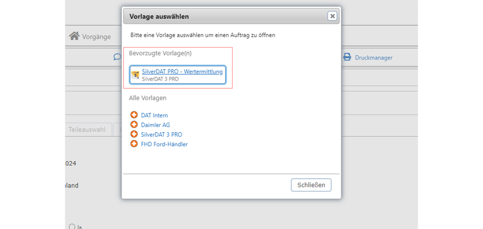Go to the Vorgänge menu label
Viewport: 483px width, 229px height.
click(96, 37)
